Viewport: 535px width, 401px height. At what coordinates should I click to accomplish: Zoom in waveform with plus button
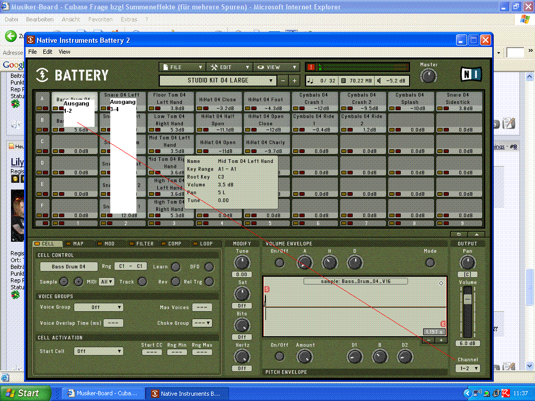[441, 340]
